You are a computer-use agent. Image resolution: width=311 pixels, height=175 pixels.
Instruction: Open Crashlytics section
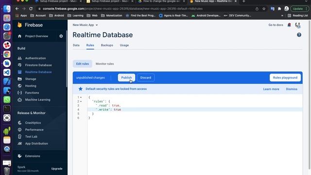coord(33,123)
